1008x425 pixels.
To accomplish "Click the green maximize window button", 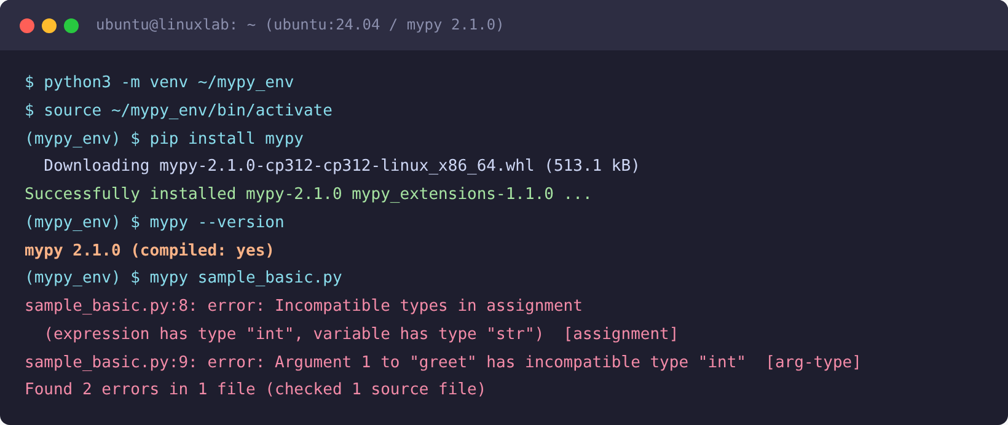I will tap(71, 26).
